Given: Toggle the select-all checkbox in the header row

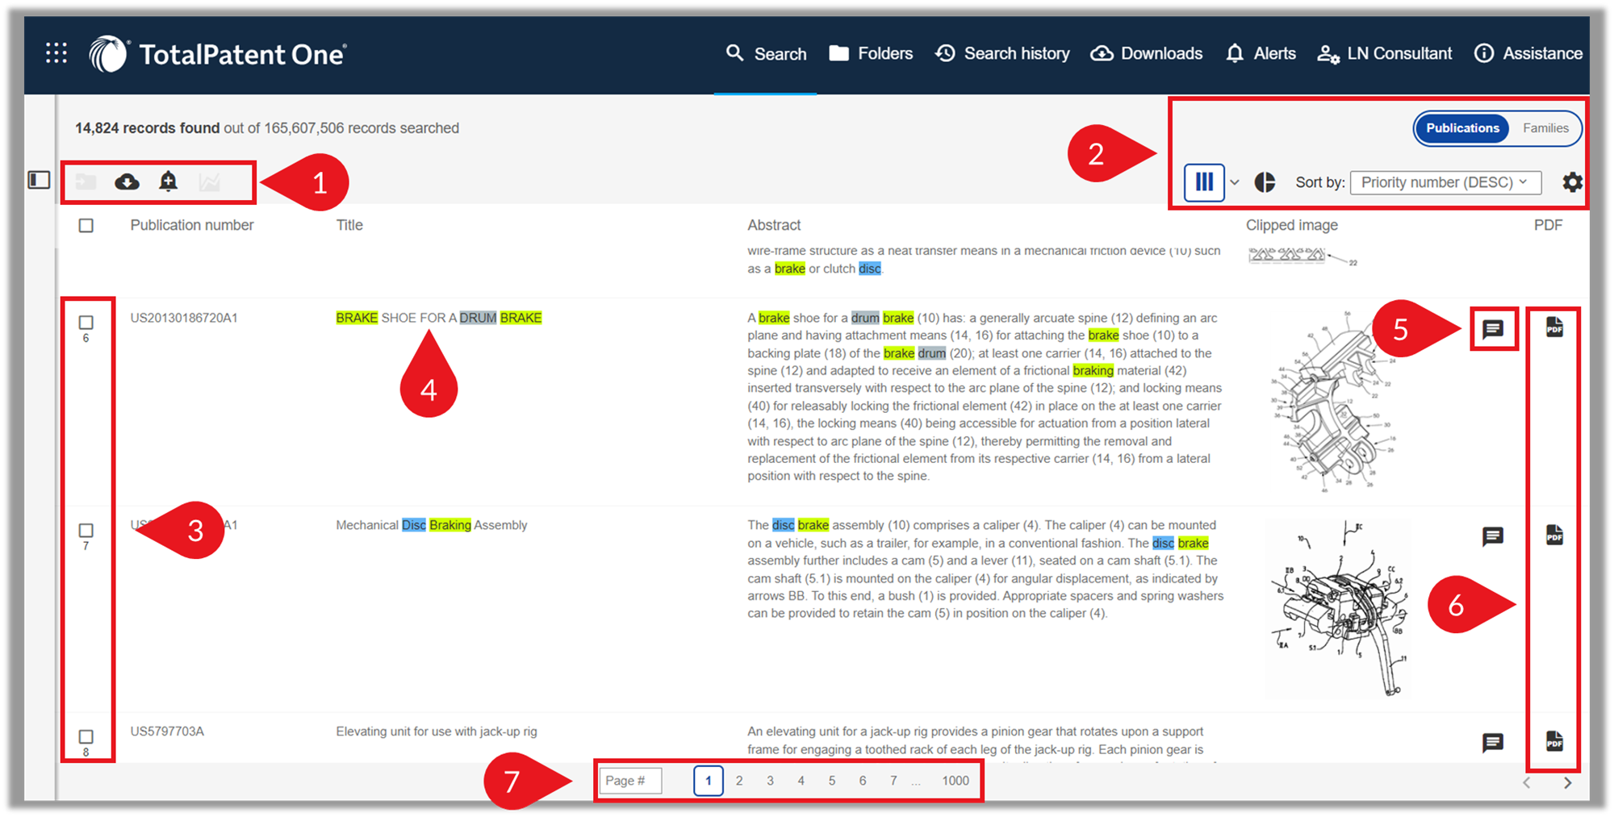Looking at the screenshot, I should click(x=86, y=226).
